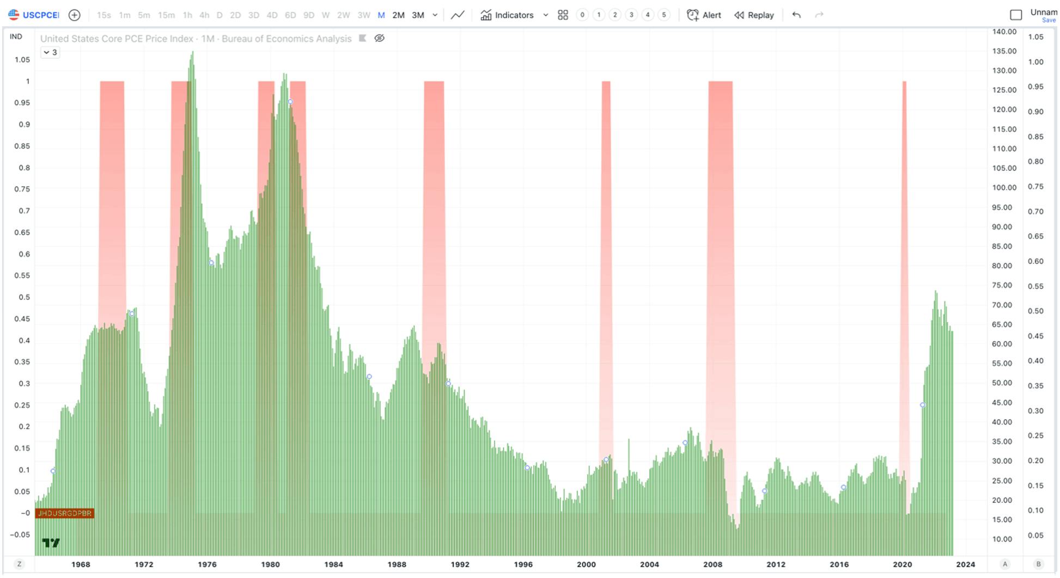
Task: Click the JHDUSRGDPBR orange price label
Action: pos(65,513)
